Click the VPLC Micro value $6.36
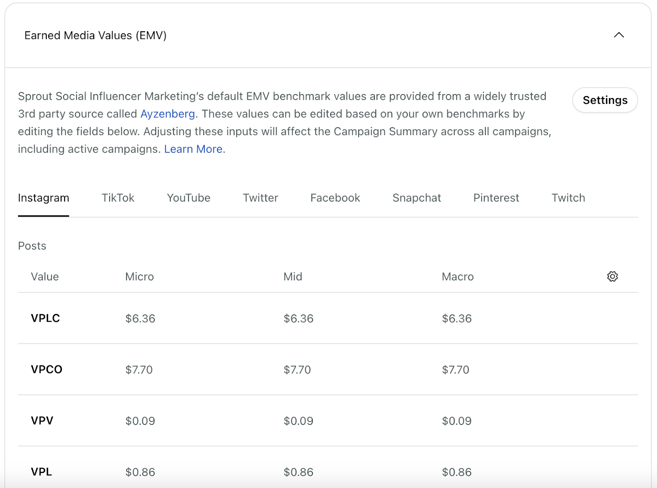Screen dimensions: 657x488 [x=140, y=318]
